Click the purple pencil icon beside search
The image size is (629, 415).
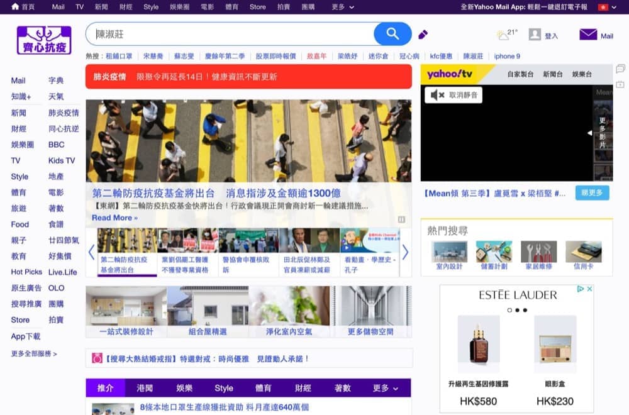coord(423,34)
